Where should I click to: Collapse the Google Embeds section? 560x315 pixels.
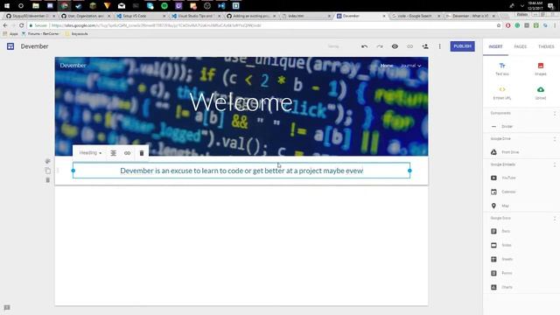coord(554,164)
